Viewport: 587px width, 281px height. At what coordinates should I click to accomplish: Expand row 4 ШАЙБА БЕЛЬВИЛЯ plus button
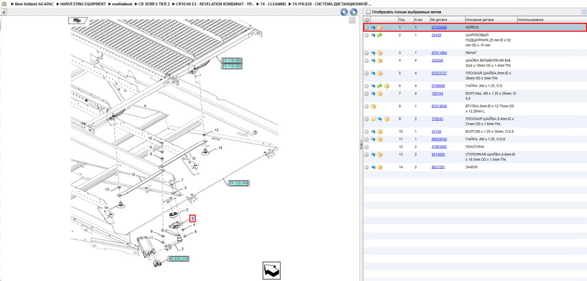click(367, 60)
